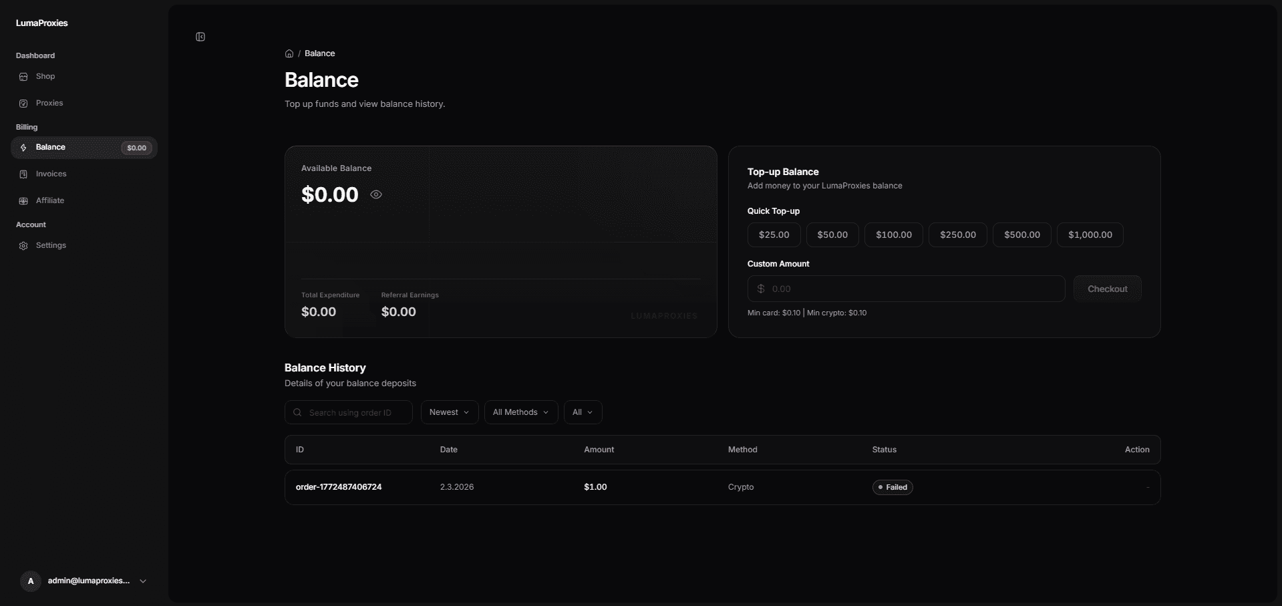Collapse the sidebar using the panel icon
The image size is (1282, 606).
200,37
